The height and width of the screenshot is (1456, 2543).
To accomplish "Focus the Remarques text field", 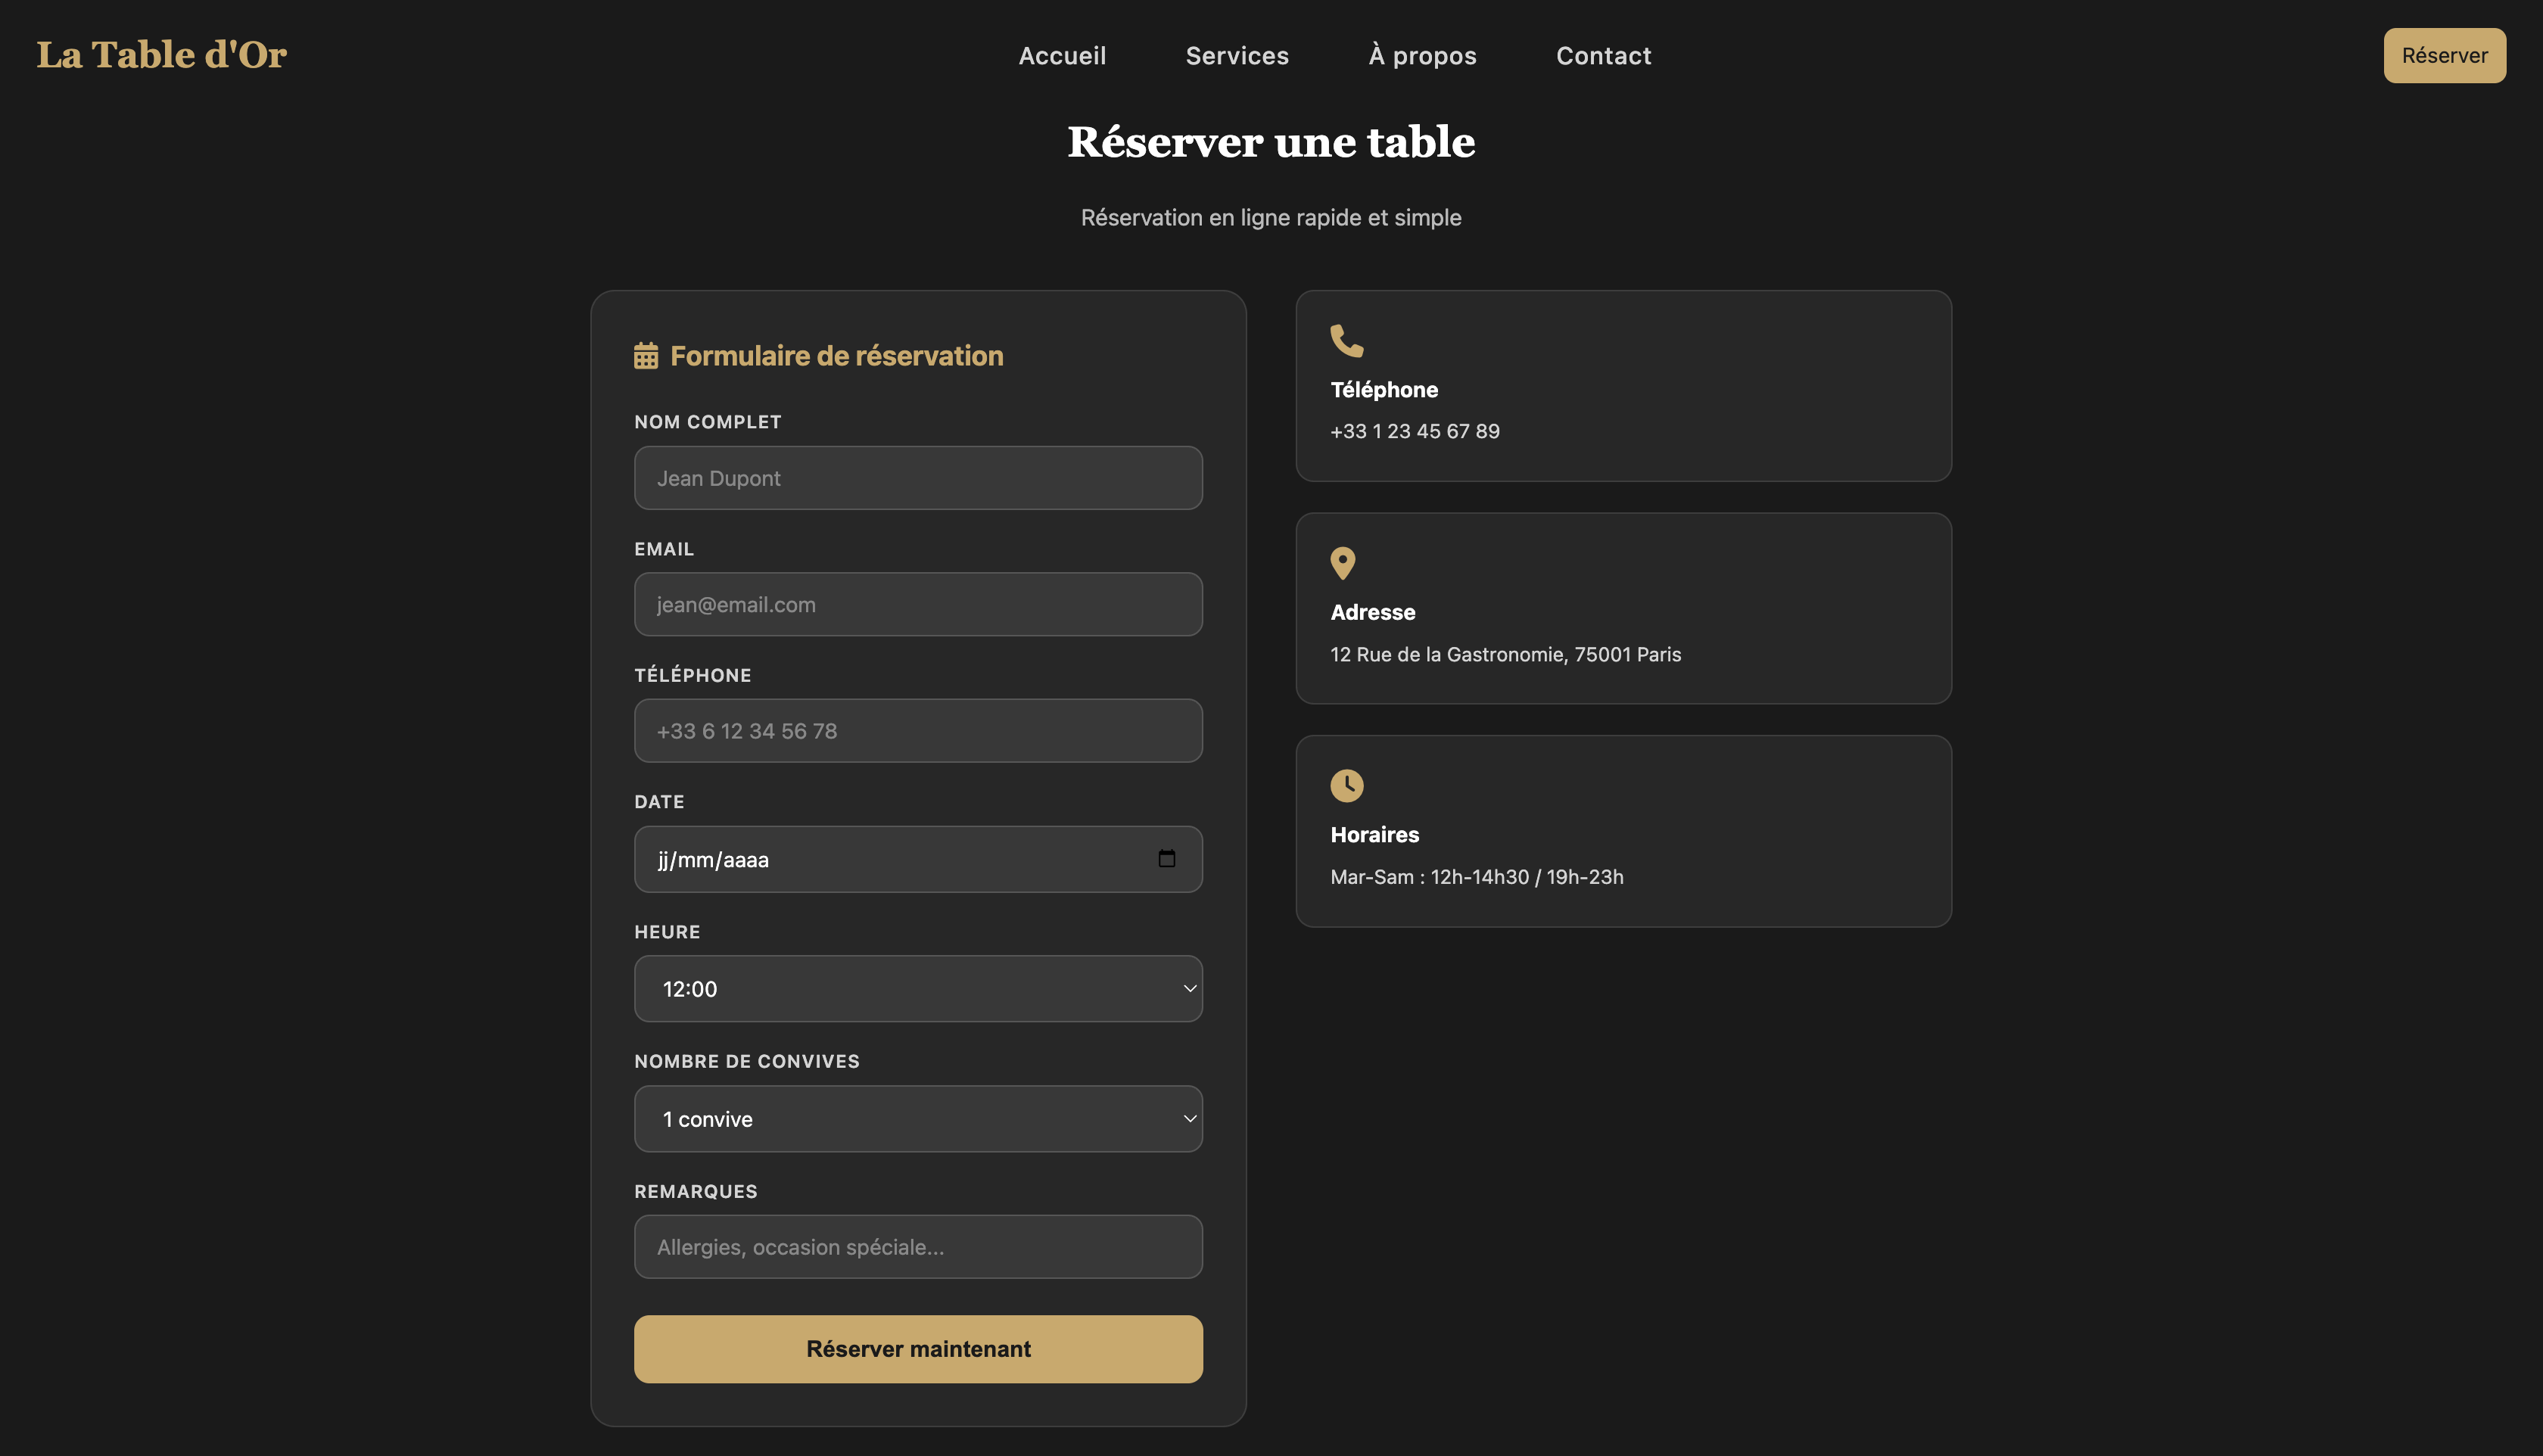I will tap(917, 1246).
